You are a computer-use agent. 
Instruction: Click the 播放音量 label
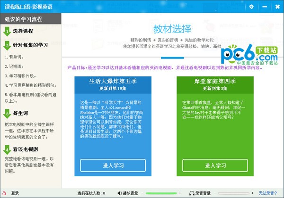(x=131, y=193)
